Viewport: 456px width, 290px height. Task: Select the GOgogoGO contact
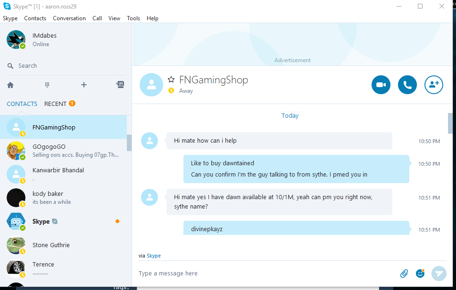pyautogui.click(x=63, y=151)
